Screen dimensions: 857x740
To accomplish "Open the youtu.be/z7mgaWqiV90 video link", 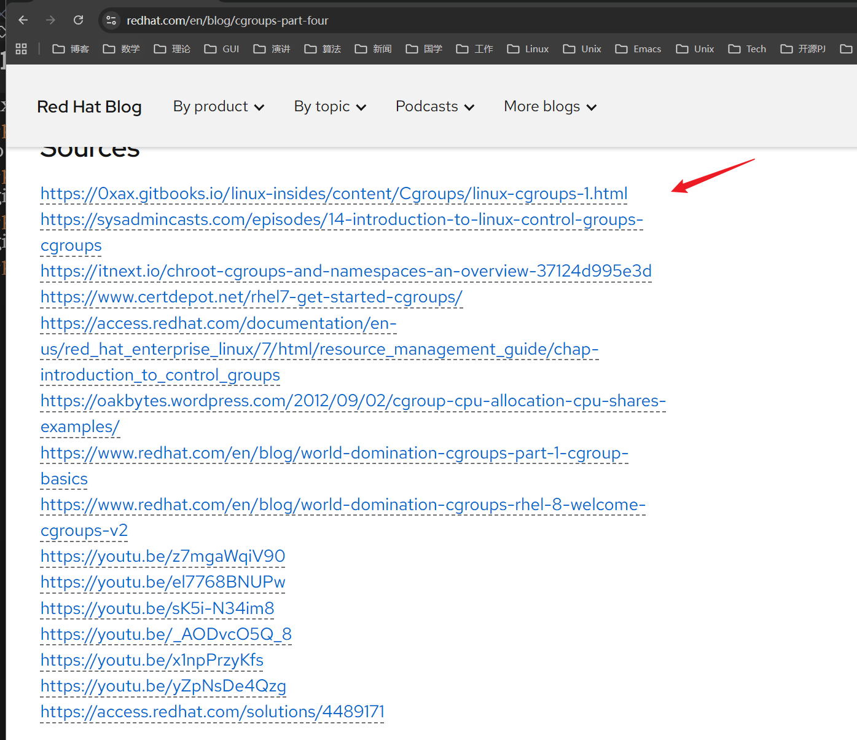I will (x=163, y=556).
